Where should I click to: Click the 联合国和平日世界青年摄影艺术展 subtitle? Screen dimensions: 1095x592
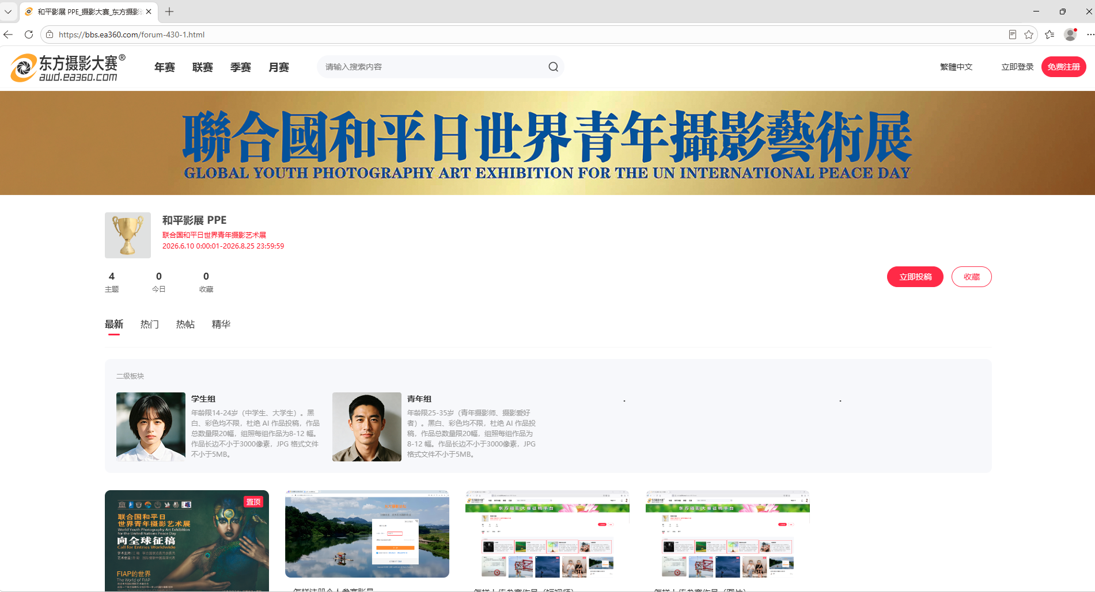(x=214, y=235)
